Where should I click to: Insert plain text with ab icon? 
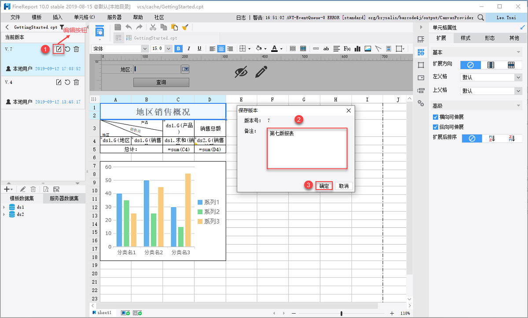326,49
